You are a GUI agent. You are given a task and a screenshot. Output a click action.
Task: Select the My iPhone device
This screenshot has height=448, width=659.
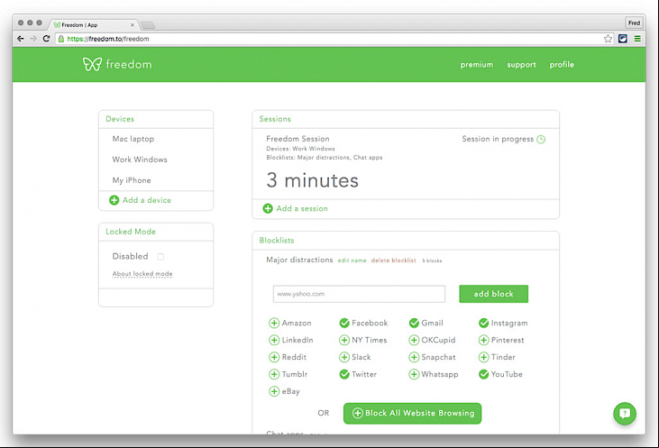point(132,180)
